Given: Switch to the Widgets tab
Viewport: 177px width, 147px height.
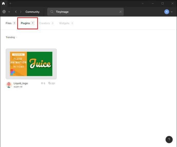Looking at the screenshot, I should 66,23.
